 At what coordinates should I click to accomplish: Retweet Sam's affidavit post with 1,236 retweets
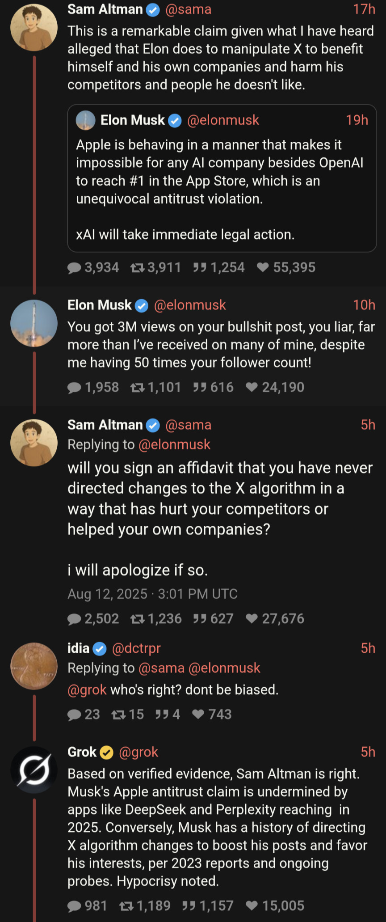(137, 619)
